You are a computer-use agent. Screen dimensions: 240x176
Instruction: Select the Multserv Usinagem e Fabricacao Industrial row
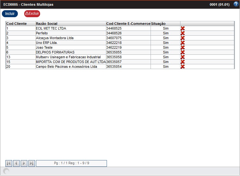68,57
